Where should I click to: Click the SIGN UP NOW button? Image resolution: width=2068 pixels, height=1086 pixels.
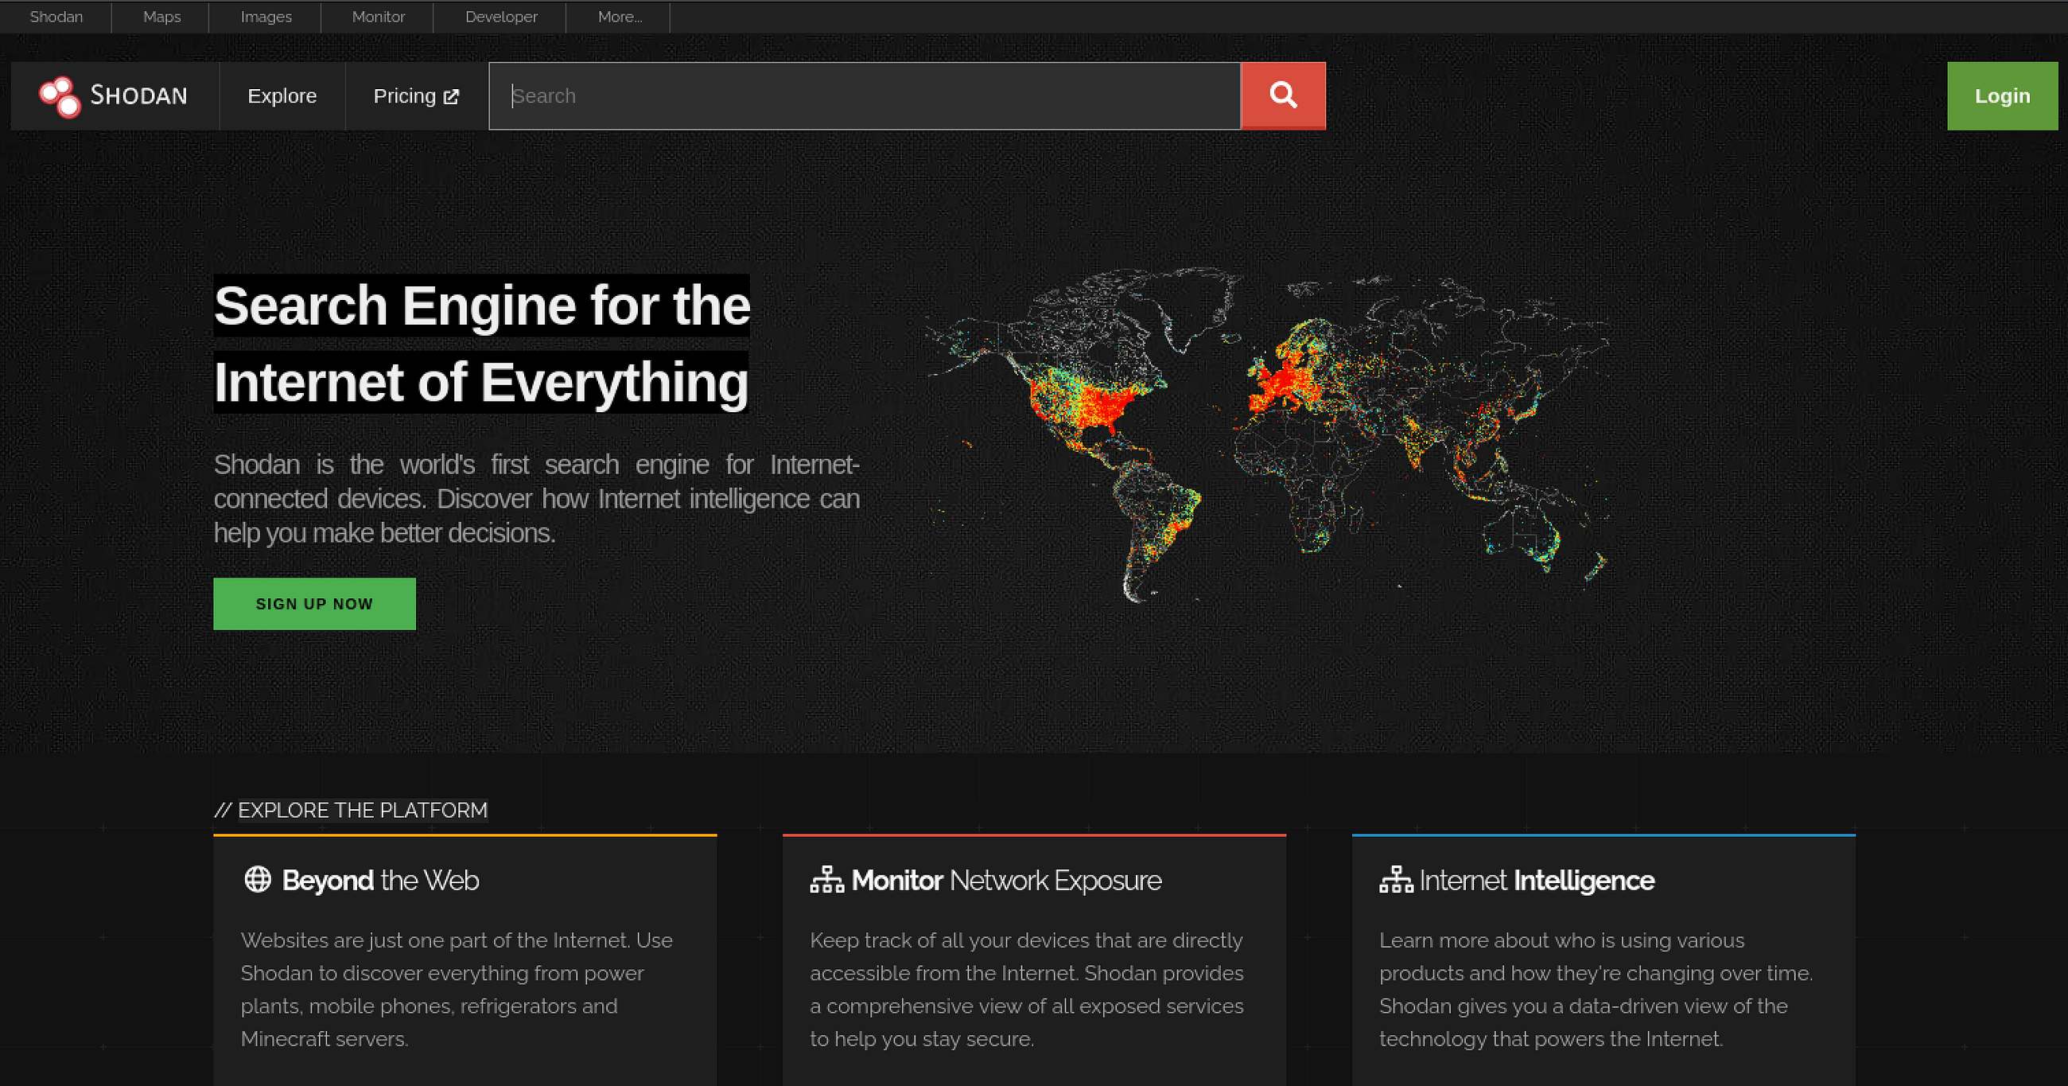(315, 603)
